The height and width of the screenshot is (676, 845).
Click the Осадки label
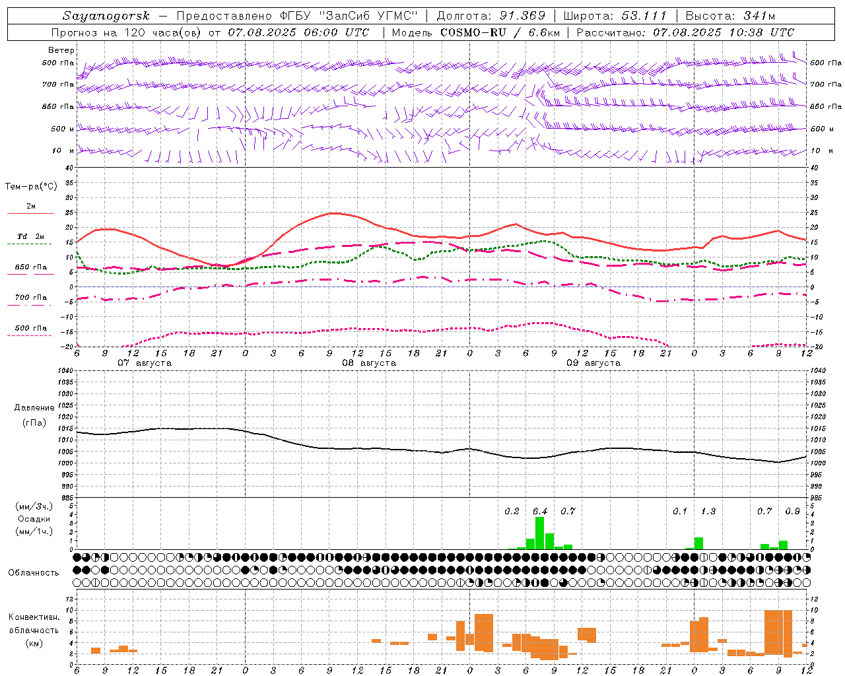[x=34, y=520]
